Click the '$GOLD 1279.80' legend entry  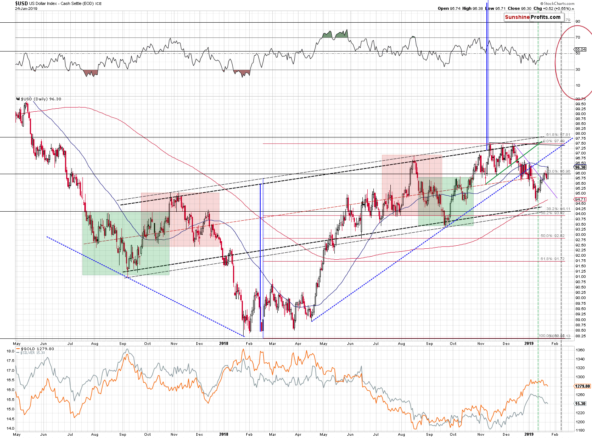click(x=36, y=349)
